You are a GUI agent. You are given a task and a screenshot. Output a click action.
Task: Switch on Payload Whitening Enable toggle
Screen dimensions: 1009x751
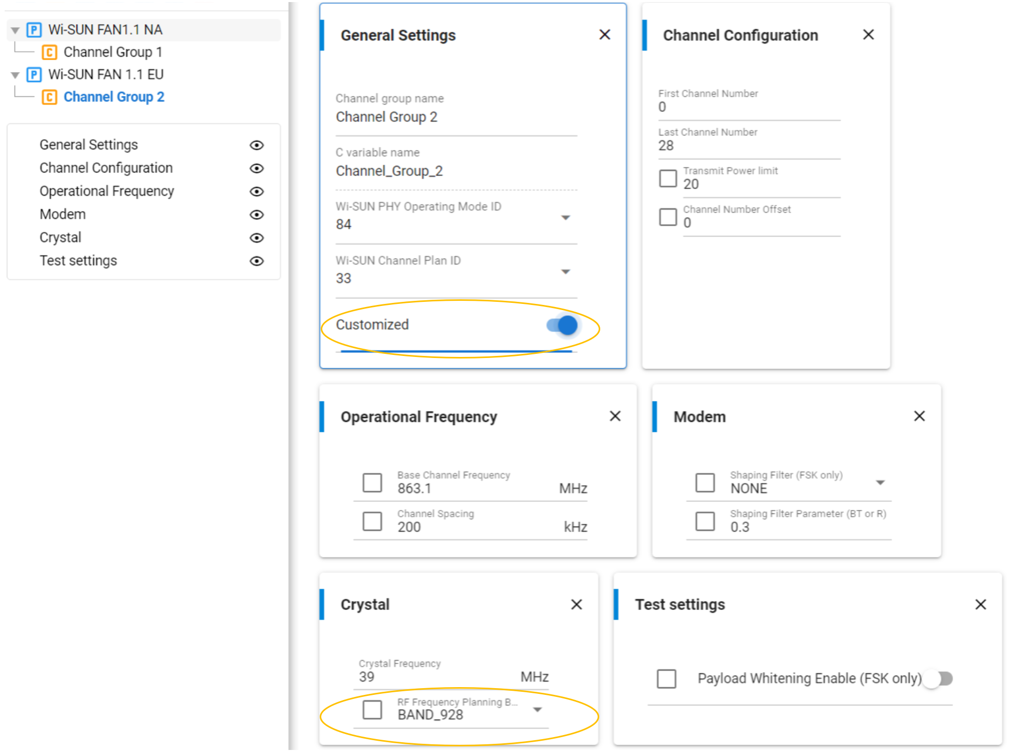(938, 679)
